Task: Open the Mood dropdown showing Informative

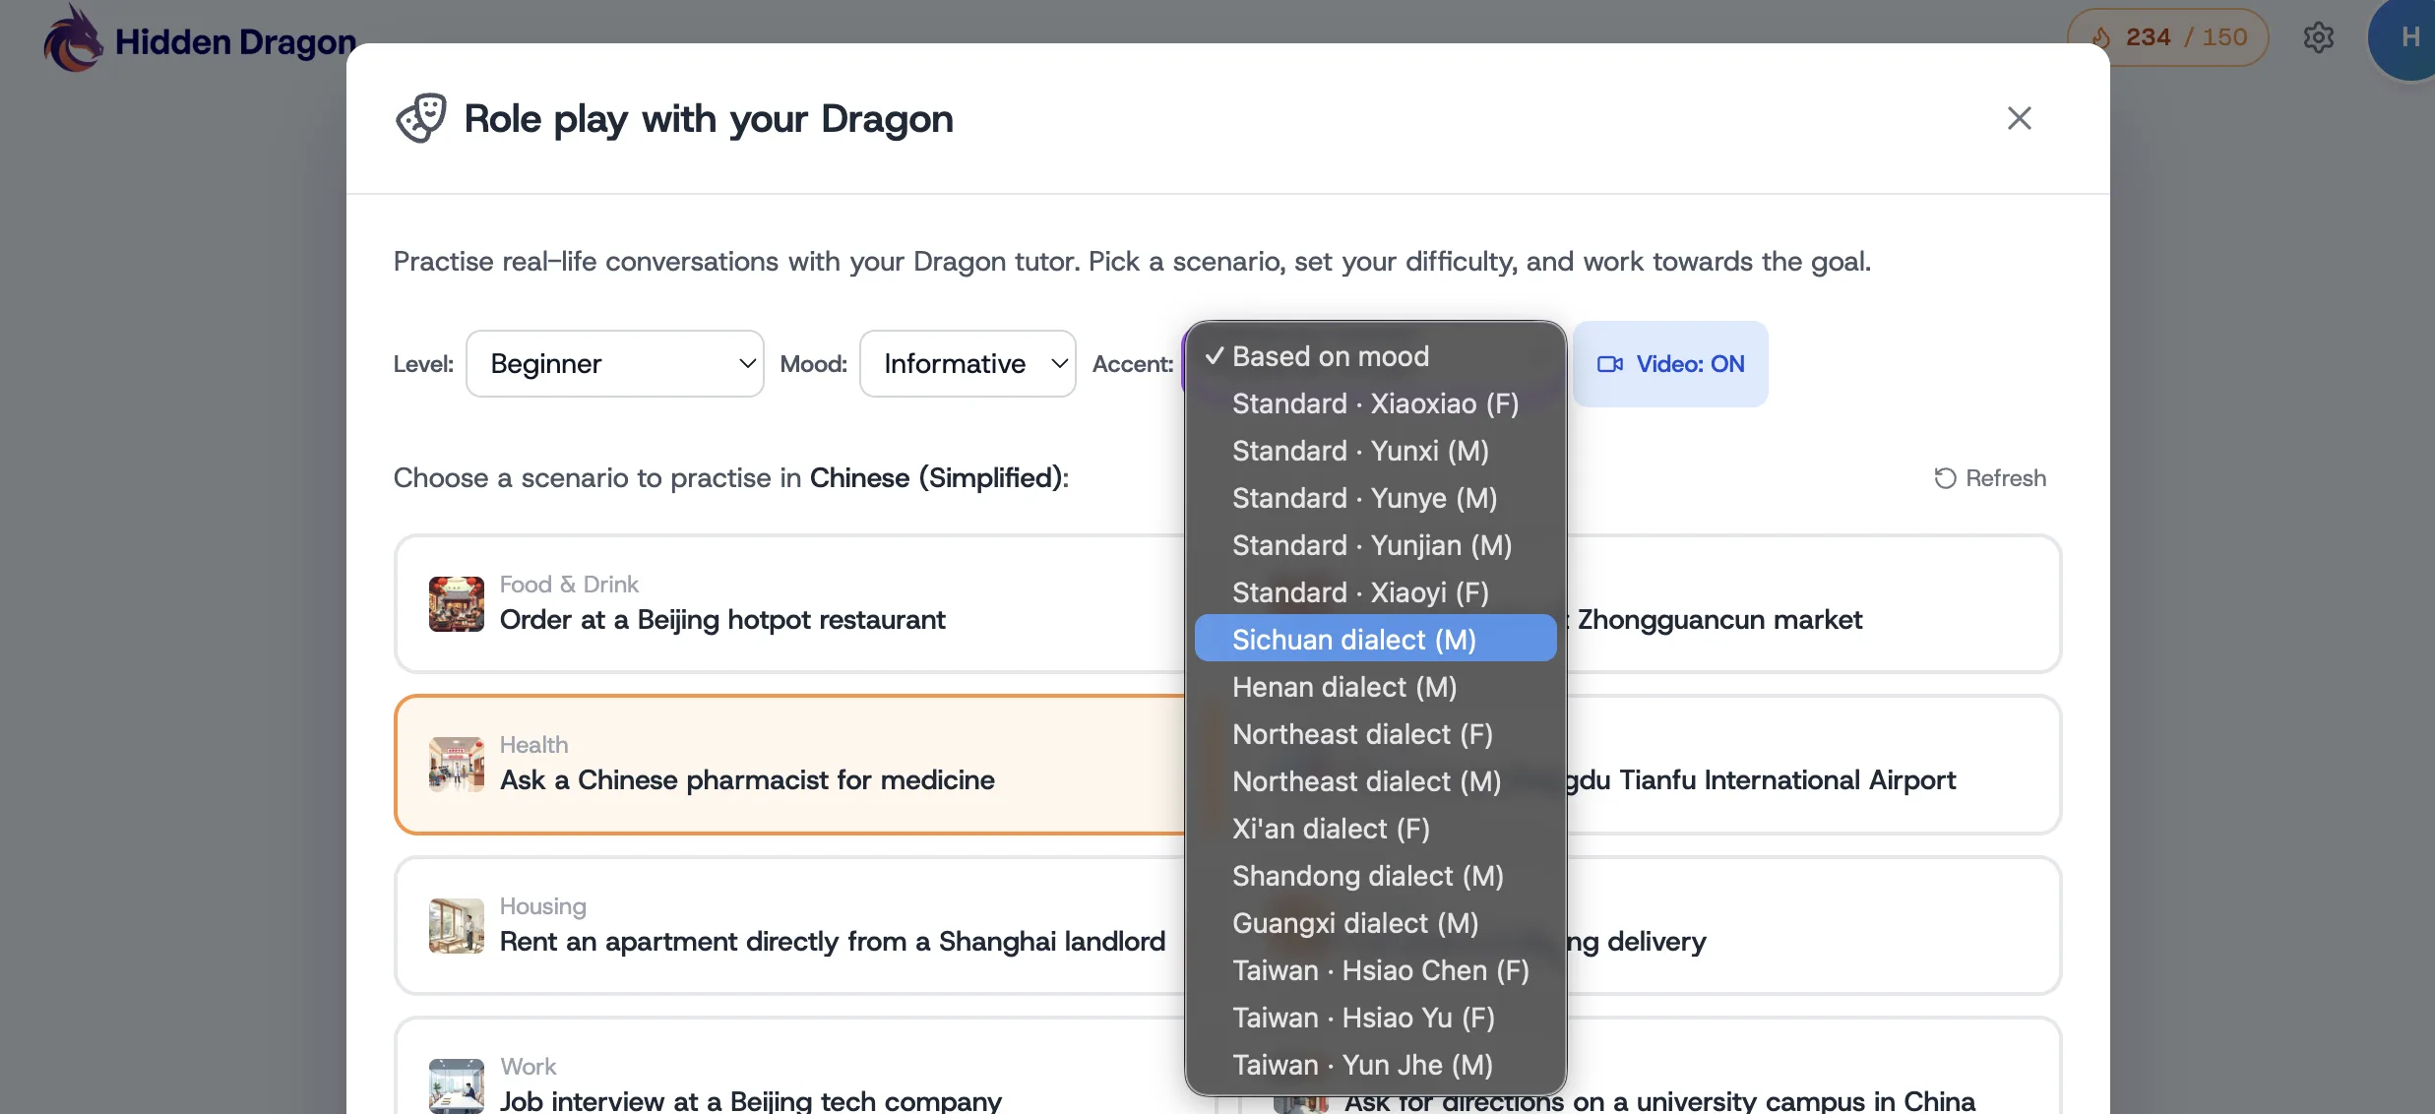Action: pyautogui.click(x=967, y=364)
